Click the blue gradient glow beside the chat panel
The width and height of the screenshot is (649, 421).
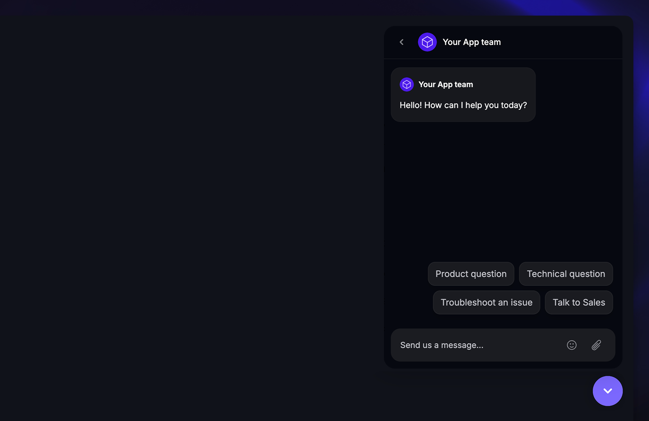click(x=641, y=95)
